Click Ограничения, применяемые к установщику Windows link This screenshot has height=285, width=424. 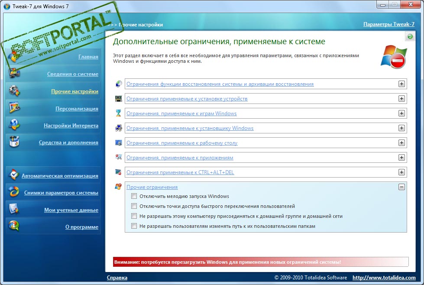(x=190, y=128)
